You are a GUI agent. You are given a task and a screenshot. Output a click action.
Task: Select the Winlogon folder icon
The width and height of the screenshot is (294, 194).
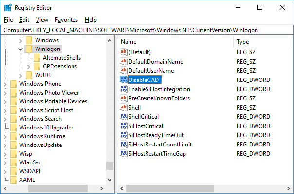coord(29,49)
